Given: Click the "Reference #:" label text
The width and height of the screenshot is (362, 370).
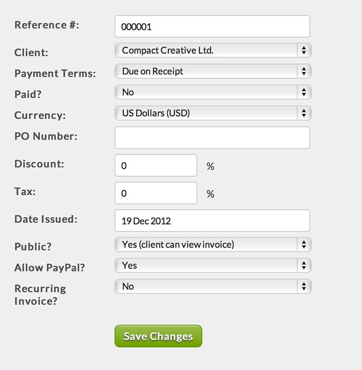Looking at the screenshot, I should pos(47,25).
